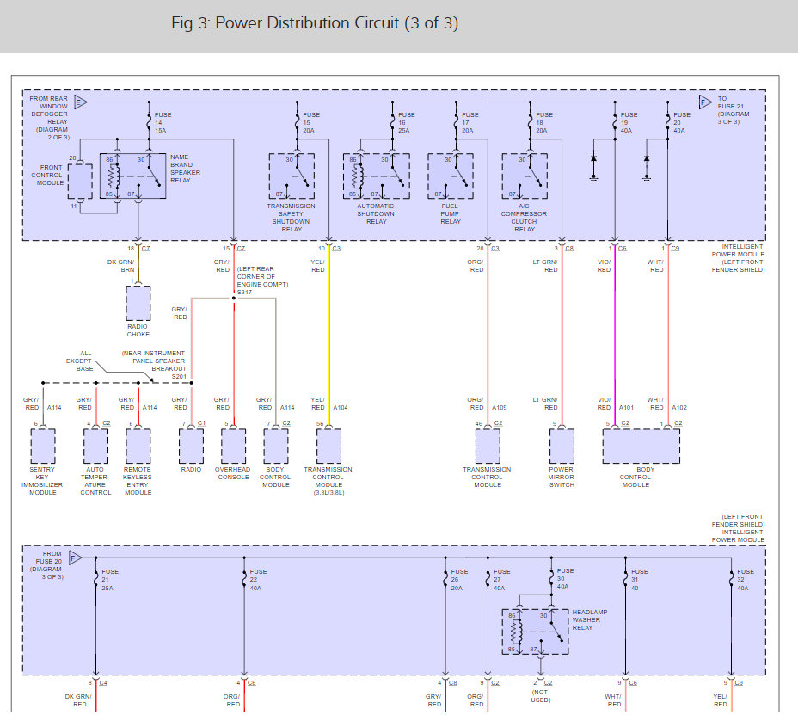798x715 pixels.
Task: Click the 'Fig 3: Power Distribution Circuit' title
Action: point(315,23)
